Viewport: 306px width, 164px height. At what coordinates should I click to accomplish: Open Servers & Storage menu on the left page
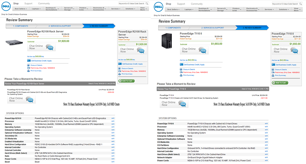69,9
